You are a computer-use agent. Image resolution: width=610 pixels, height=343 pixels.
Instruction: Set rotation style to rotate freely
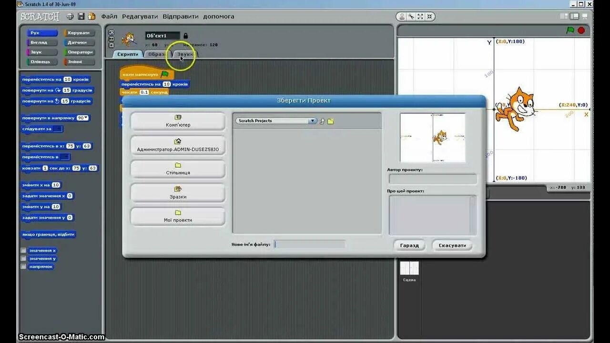point(112,33)
